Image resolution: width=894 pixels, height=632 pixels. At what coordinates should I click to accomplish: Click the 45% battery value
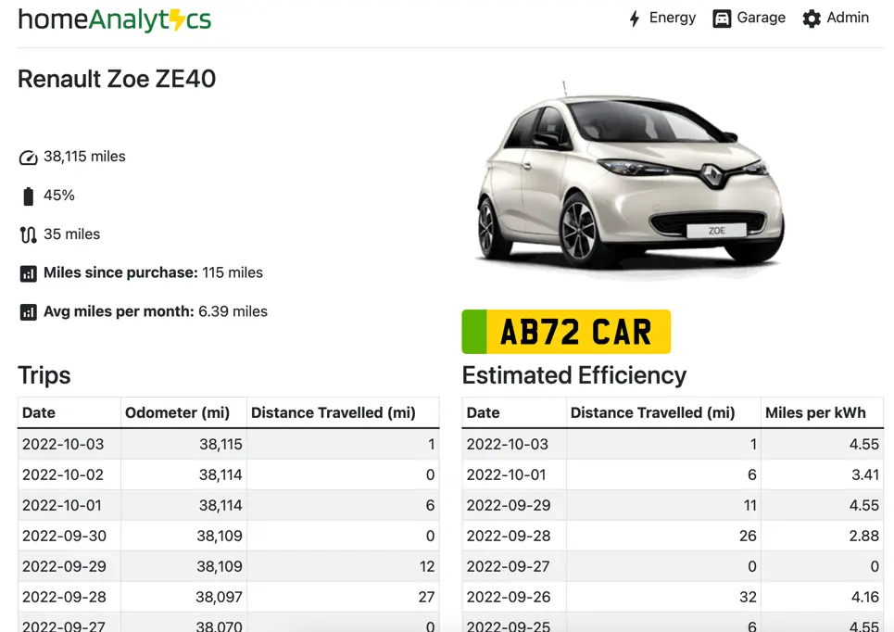click(59, 196)
